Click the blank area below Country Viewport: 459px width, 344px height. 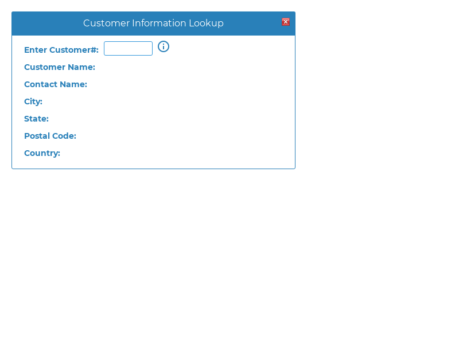[x=153, y=162]
